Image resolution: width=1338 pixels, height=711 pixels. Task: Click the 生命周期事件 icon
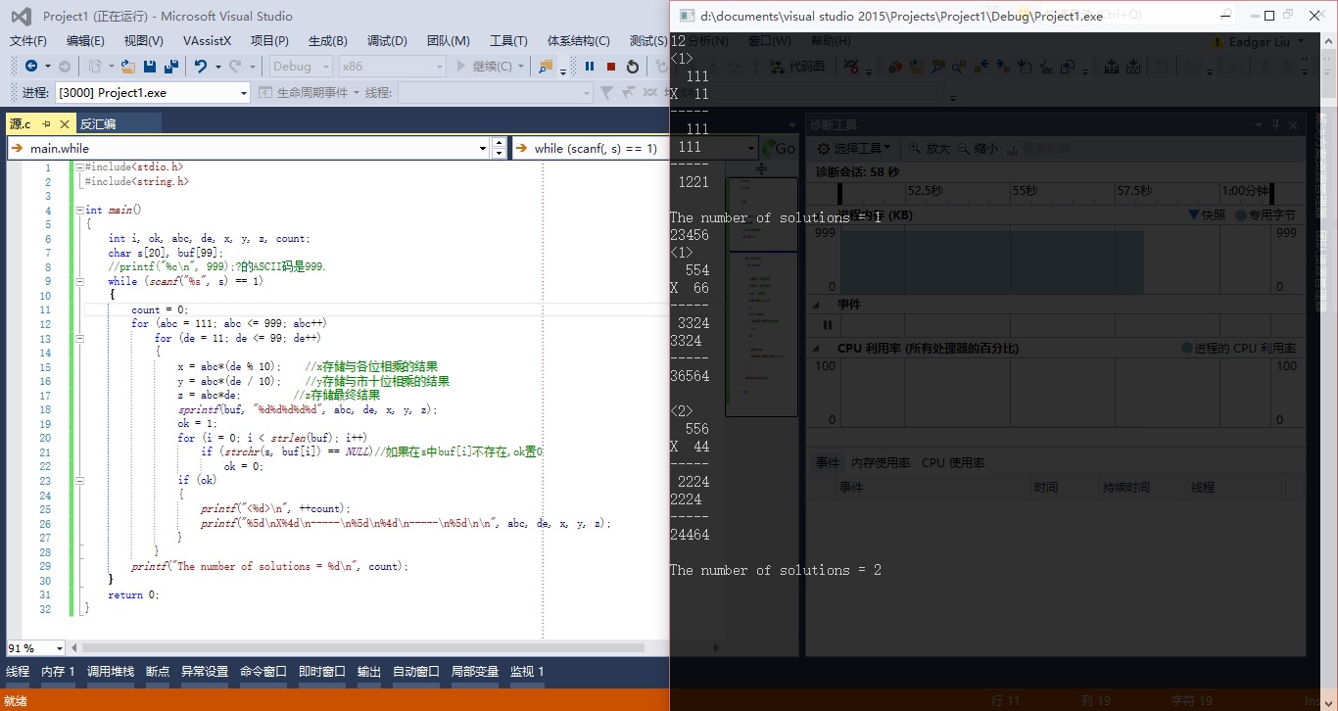pyautogui.click(x=266, y=92)
